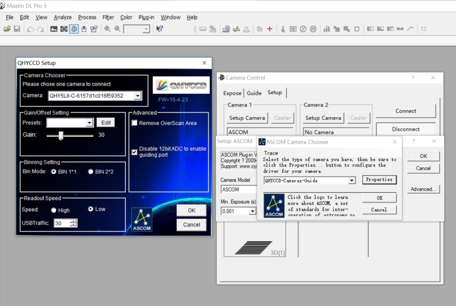Click Disconnect in Camera Control
Viewport: 456px width, 306px height.
tap(406, 129)
